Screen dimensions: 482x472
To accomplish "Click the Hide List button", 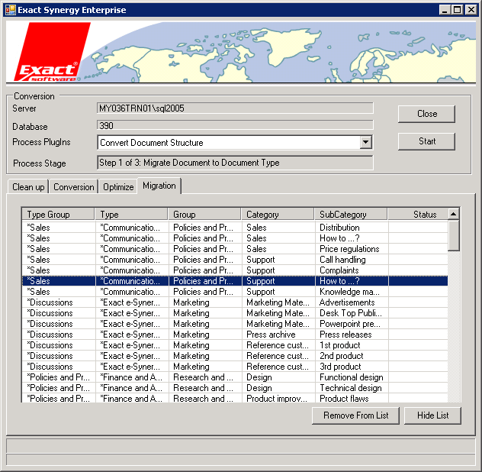I will (x=432, y=415).
